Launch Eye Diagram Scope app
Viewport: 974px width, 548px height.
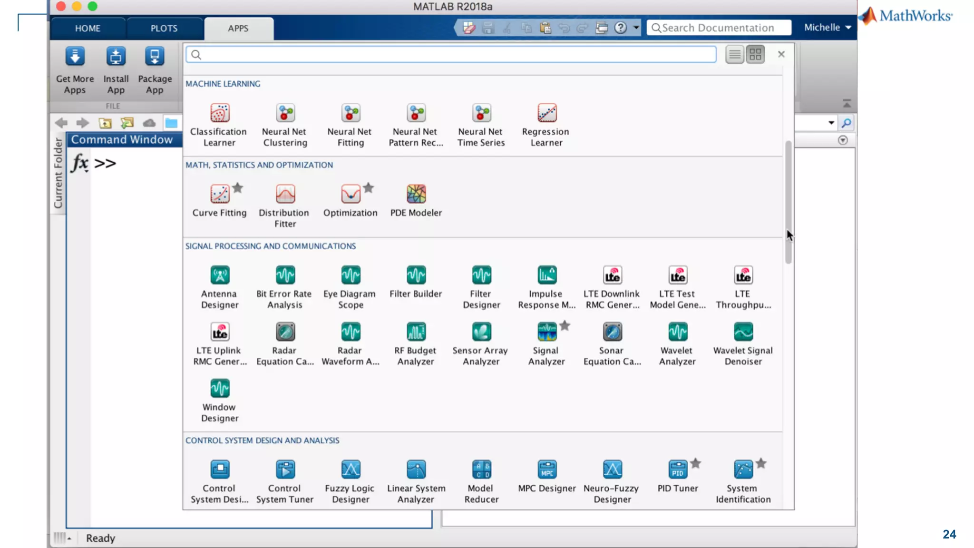tap(350, 287)
